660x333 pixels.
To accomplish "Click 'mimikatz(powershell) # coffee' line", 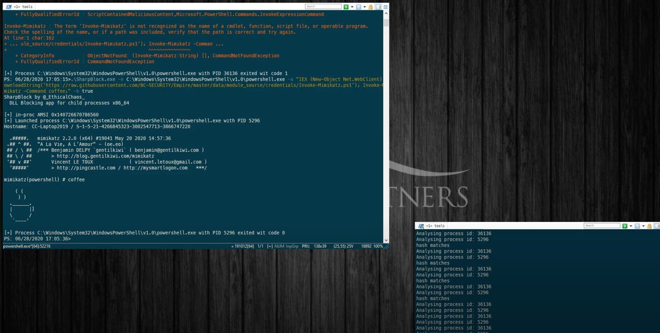I will pyautogui.click(x=44, y=180).
